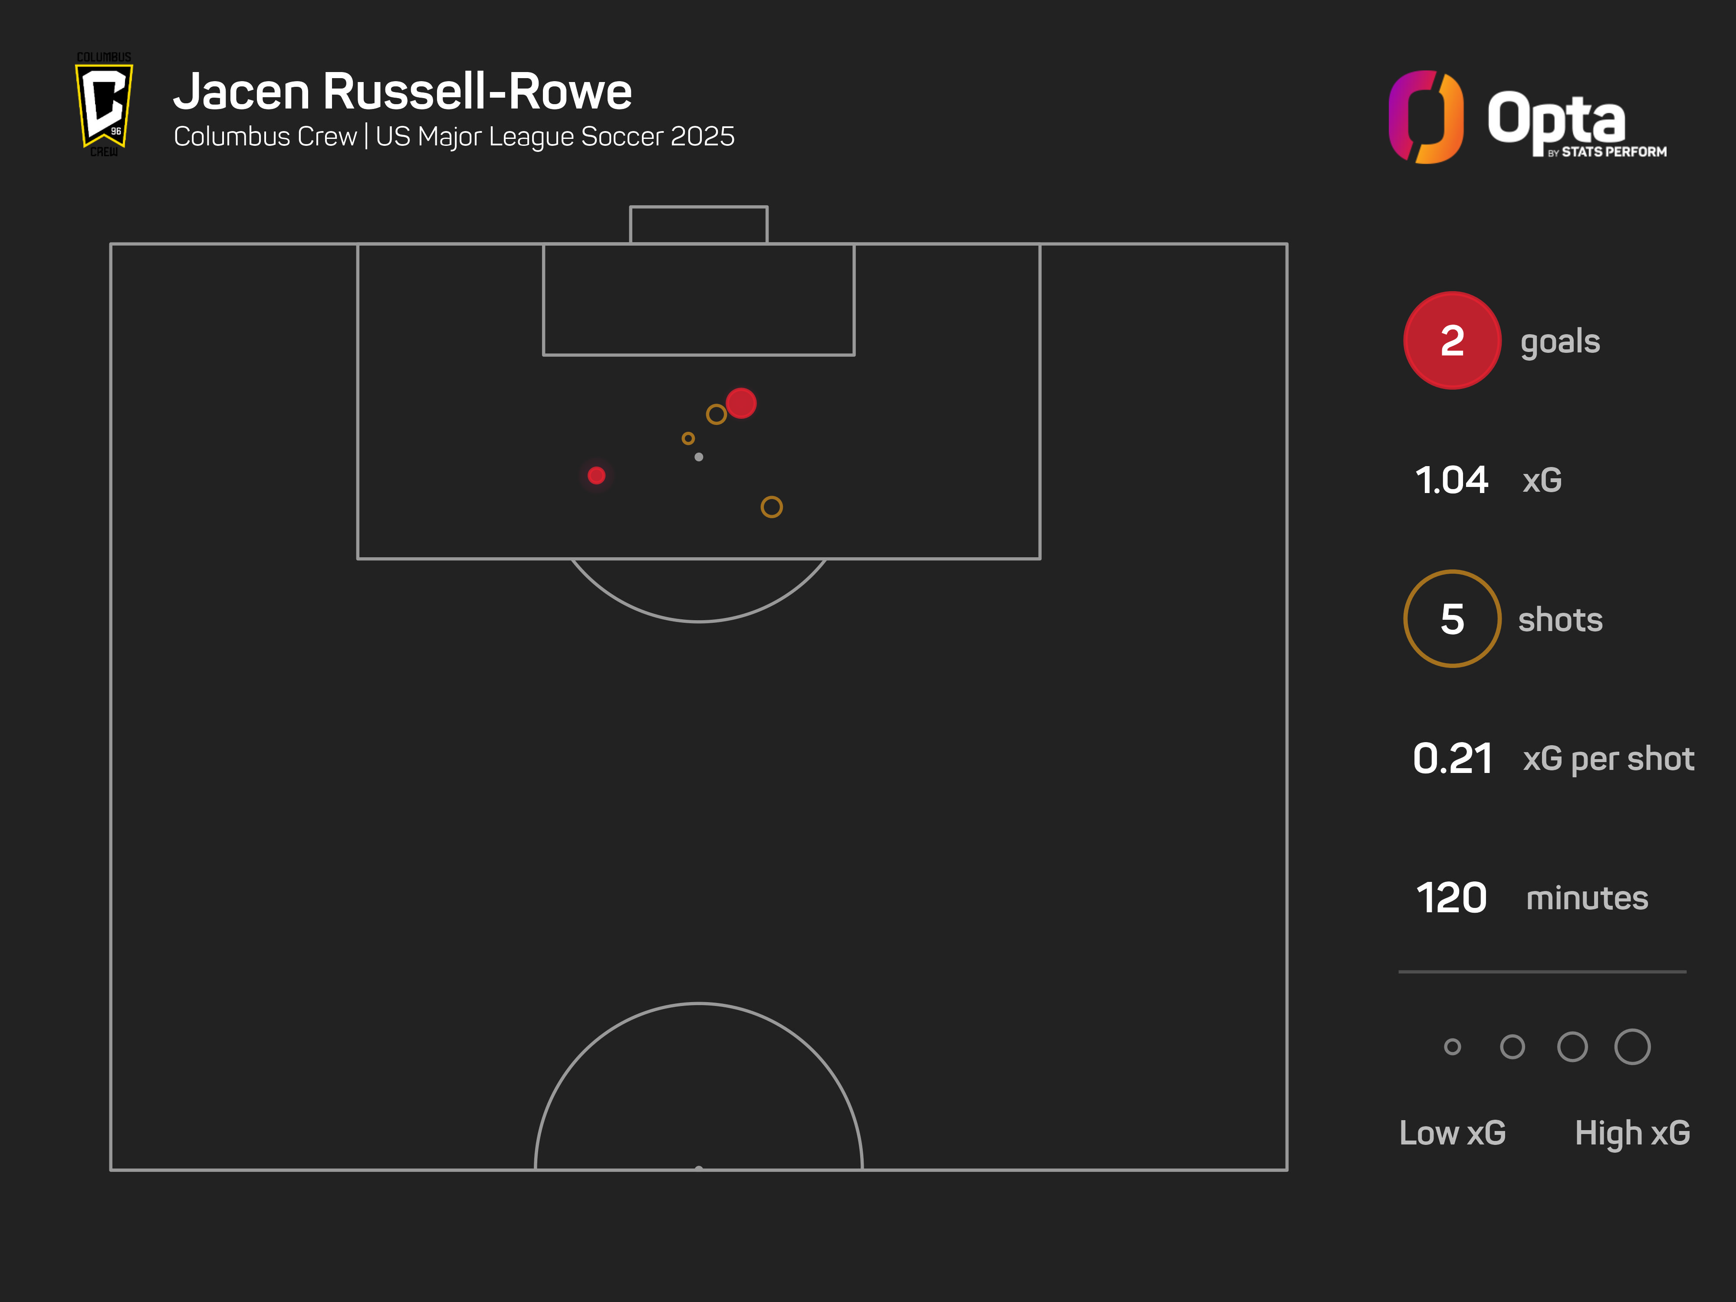Click the grey penalty spot dot
Viewport: 1736px width, 1302px height.
click(698, 457)
